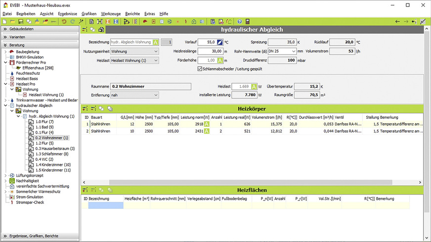Click the hierarchy tree toolbar icon
Viewport: 431px width, 242px height.
tap(127, 21)
